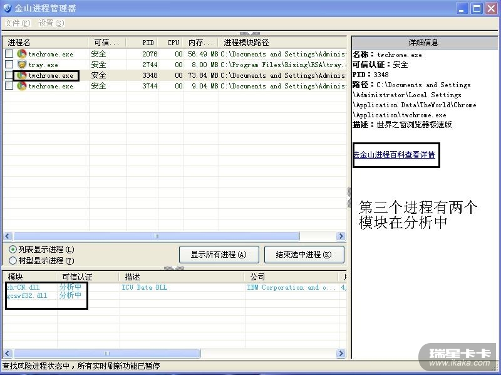501x375 pixels.
Task: Click 显示所有进程(A) button
Action: 219,255
